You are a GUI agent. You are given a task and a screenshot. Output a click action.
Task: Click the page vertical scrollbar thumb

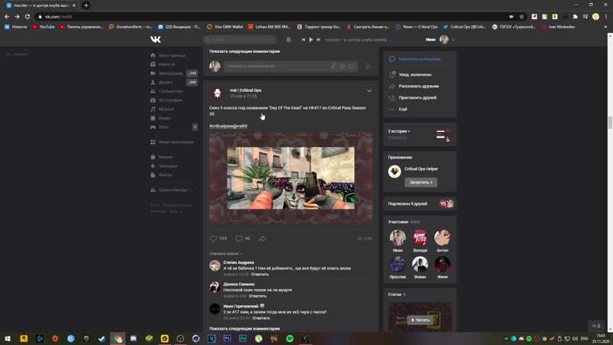point(610,123)
